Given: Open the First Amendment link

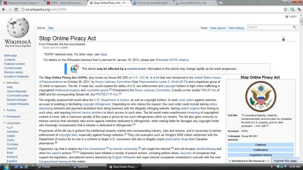Looking at the screenshot, I should (x=94, y=149).
